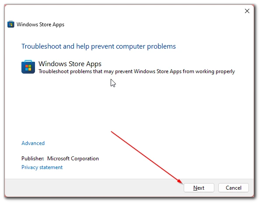Click the title bar text Windows Store Apps
262x205 pixels.
click(x=40, y=25)
